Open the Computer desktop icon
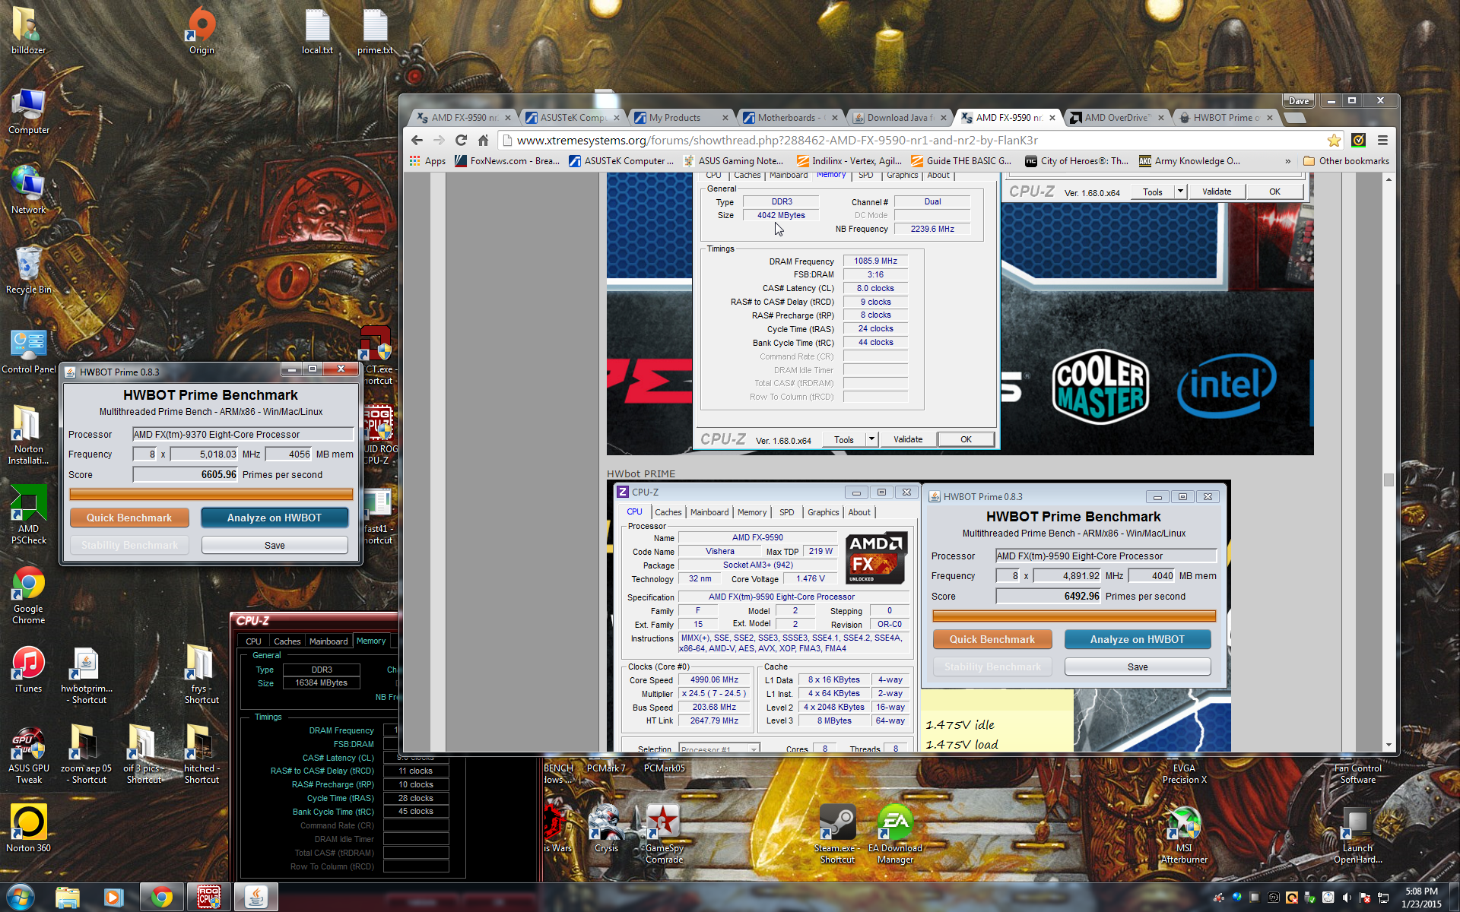 (28, 111)
